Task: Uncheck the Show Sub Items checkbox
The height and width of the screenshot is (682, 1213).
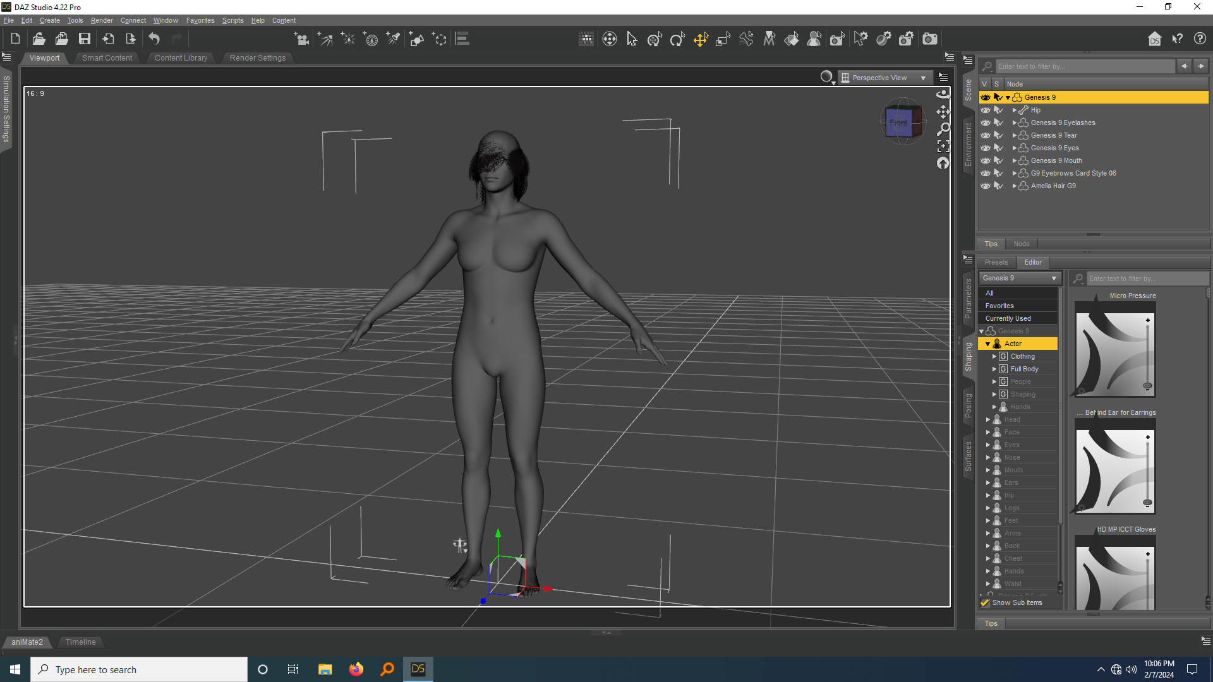Action: 985,603
